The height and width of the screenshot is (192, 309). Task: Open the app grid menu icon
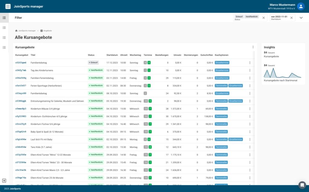pyautogui.click(x=8, y=6)
